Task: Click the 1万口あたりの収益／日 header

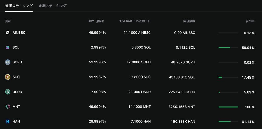Action: (135, 21)
